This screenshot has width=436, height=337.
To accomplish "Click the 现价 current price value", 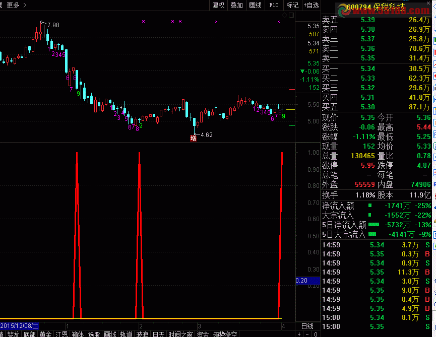I will click(368, 117).
